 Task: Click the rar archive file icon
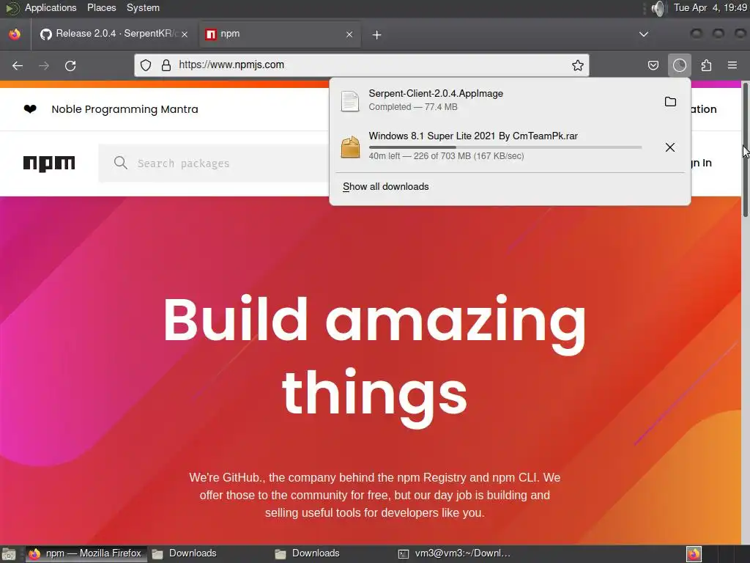coord(350,147)
